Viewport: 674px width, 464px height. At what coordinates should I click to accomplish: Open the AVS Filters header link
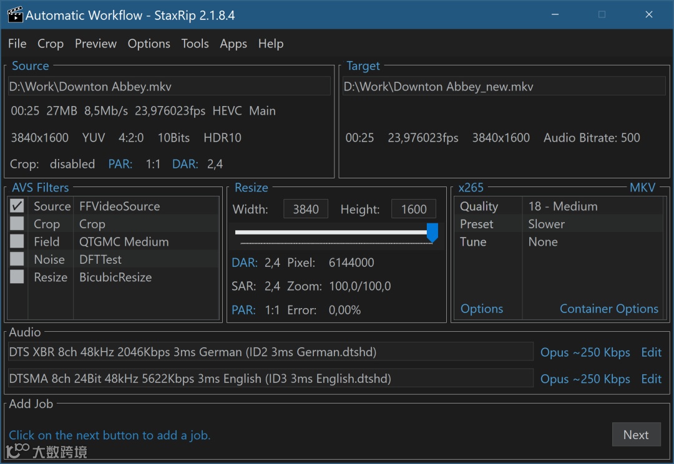[41, 188]
